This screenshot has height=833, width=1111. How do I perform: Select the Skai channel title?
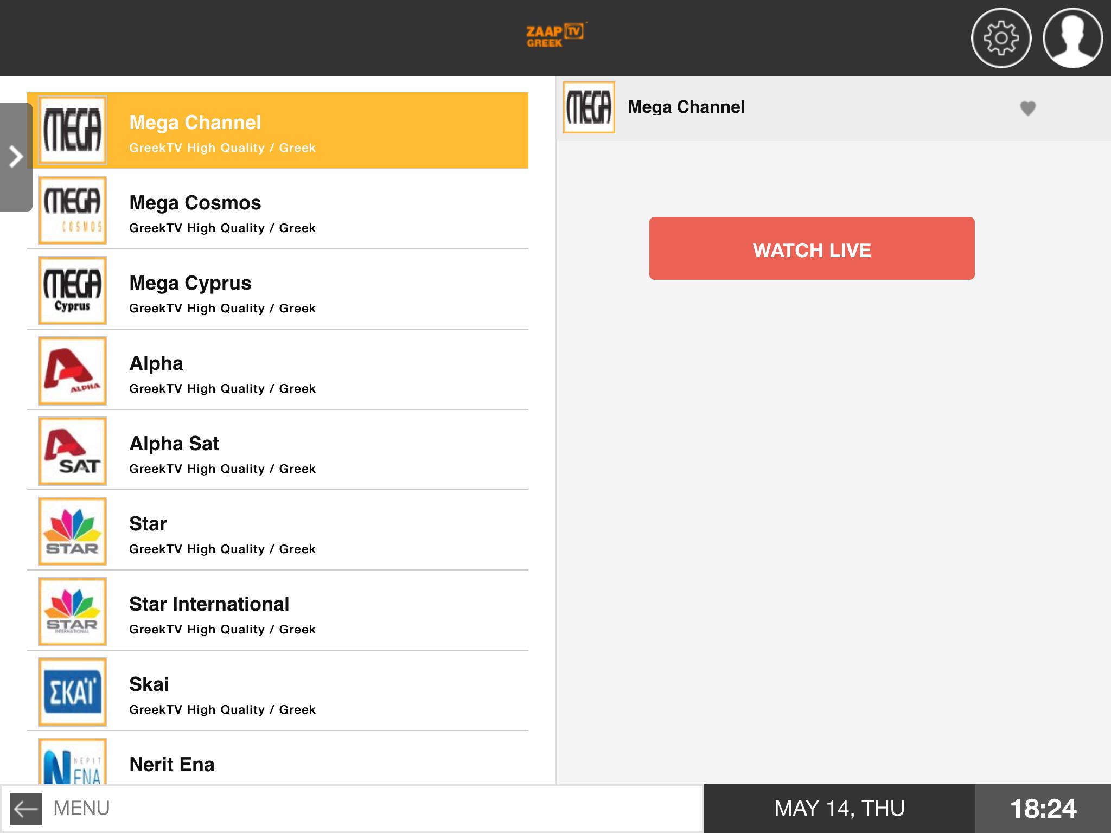[x=149, y=684]
